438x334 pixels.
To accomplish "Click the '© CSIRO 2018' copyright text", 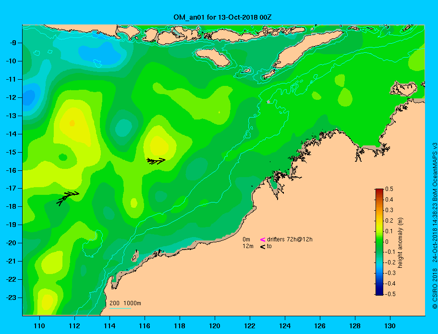I will 435,288.
